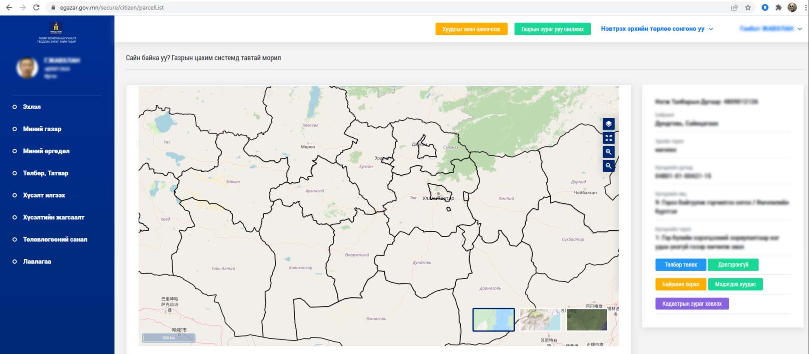Image resolution: width=809 pixels, height=354 pixels.
Task: Click Кадастрын зураг хэвлэх button
Action: (x=692, y=304)
